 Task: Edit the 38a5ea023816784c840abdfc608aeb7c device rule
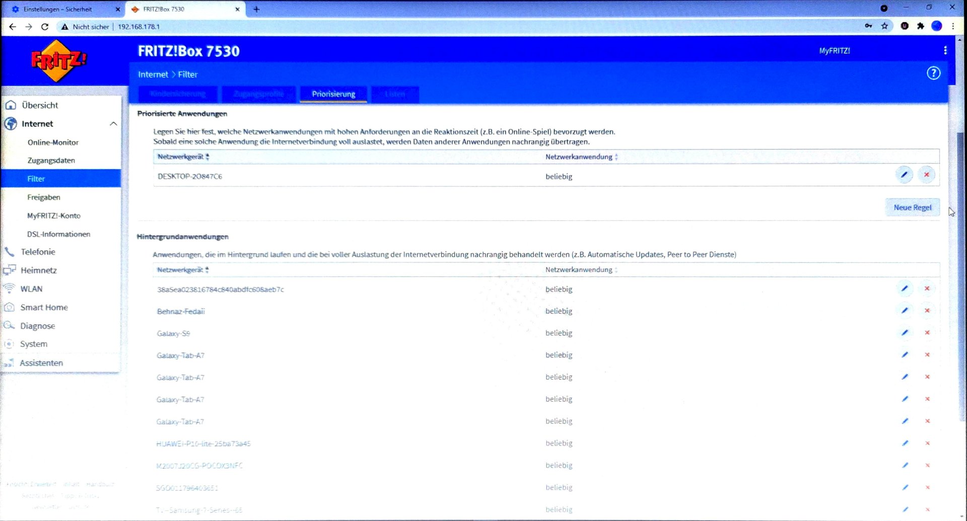click(x=905, y=289)
